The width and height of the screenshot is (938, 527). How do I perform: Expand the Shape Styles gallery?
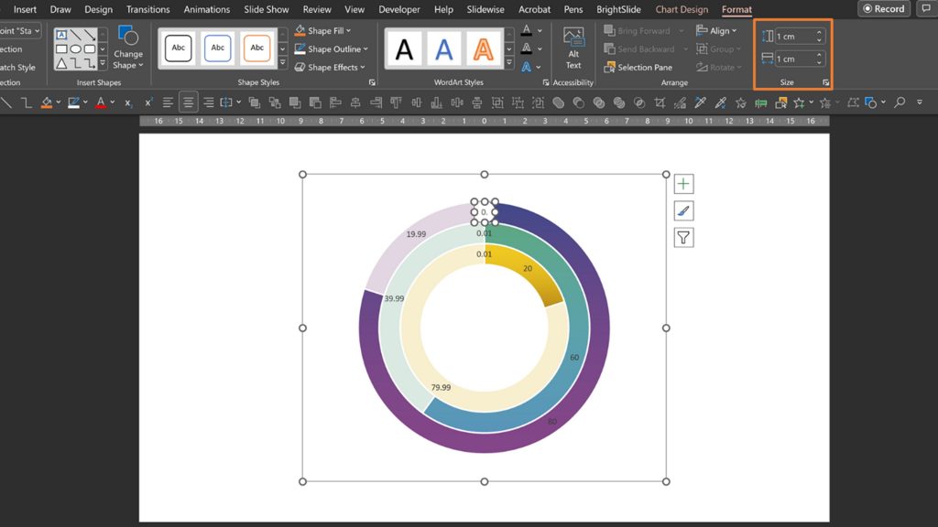282,63
